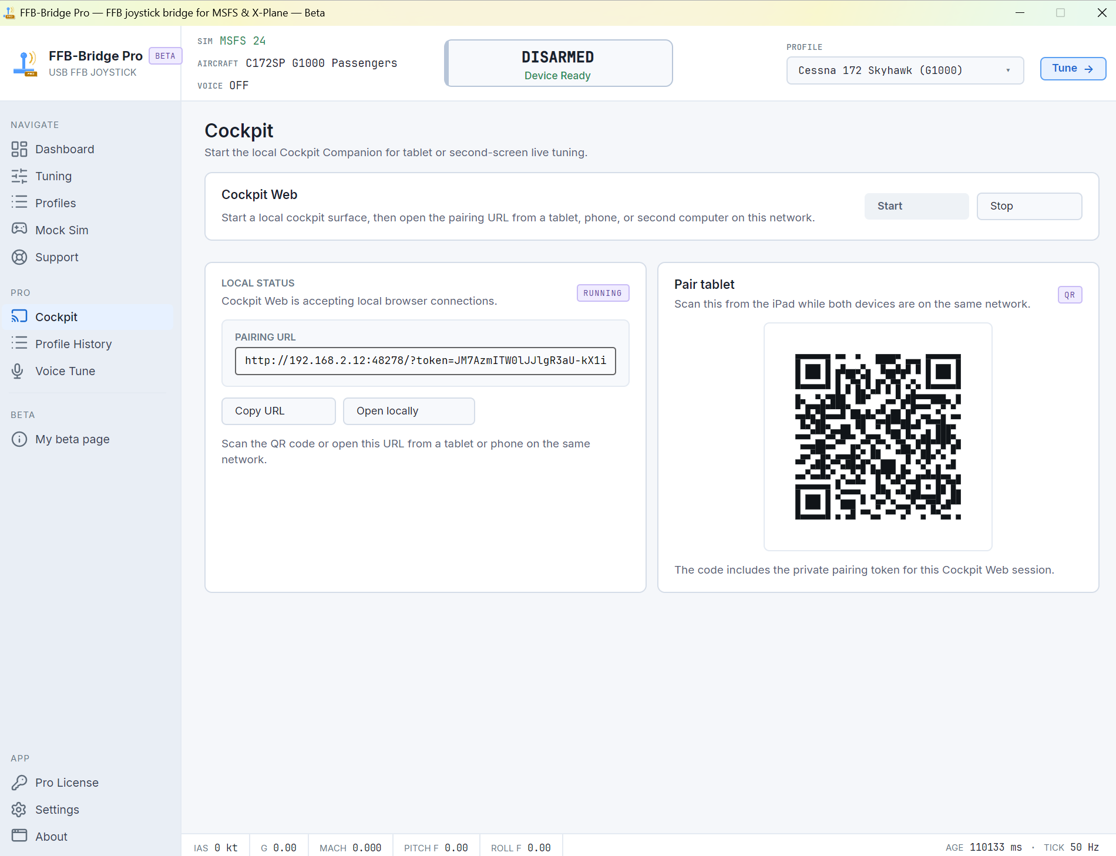Image resolution: width=1116 pixels, height=856 pixels.
Task: Click the Voice Tune microphone icon
Action: tap(18, 371)
